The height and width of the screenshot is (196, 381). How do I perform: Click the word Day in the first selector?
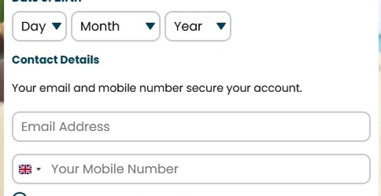(x=33, y=27)
